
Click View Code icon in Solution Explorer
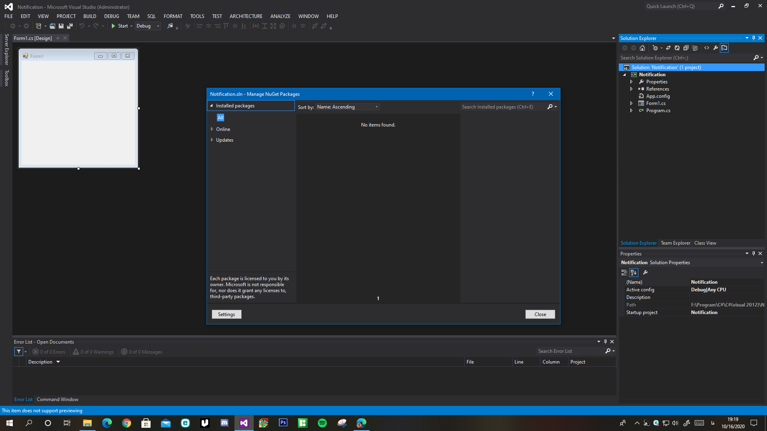point(707,48)
